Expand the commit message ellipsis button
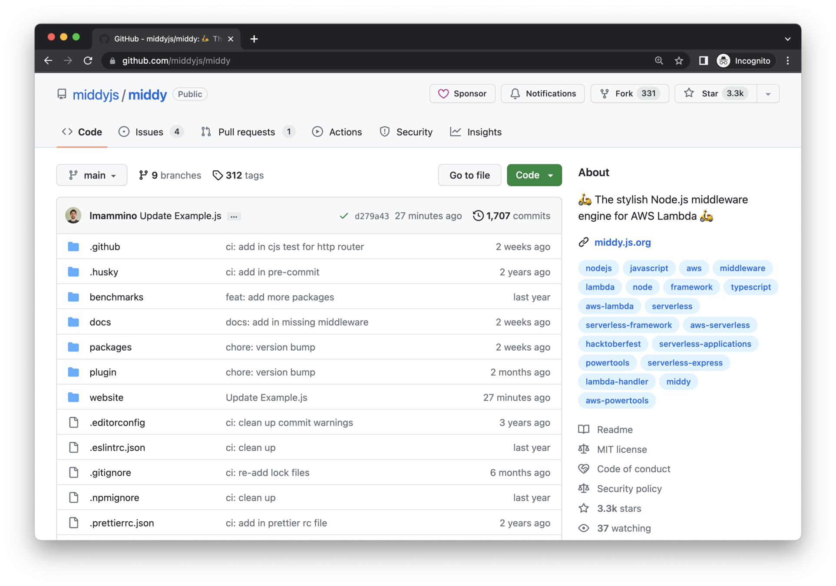The image size is (836, 586). pos(234,216)
